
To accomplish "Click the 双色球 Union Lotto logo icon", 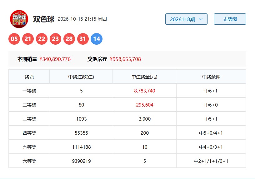I will tap(19, 19).
